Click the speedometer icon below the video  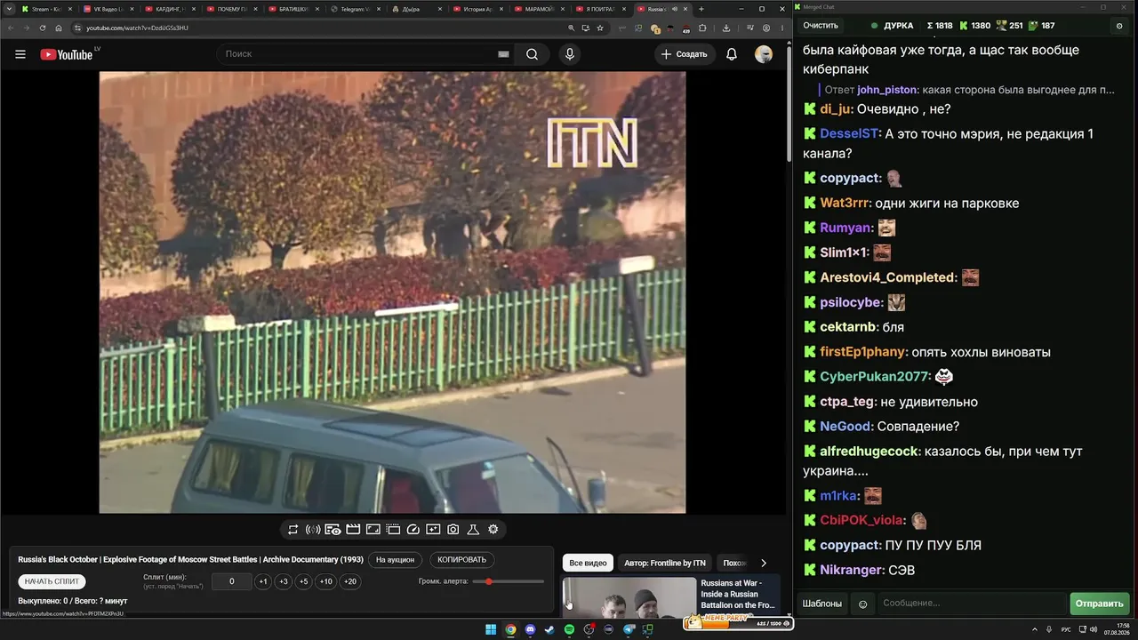pos(413,530)
